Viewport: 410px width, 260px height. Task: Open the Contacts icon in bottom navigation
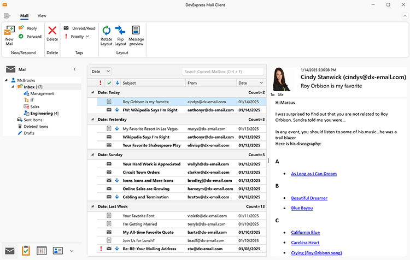click(x=58, y=251)
